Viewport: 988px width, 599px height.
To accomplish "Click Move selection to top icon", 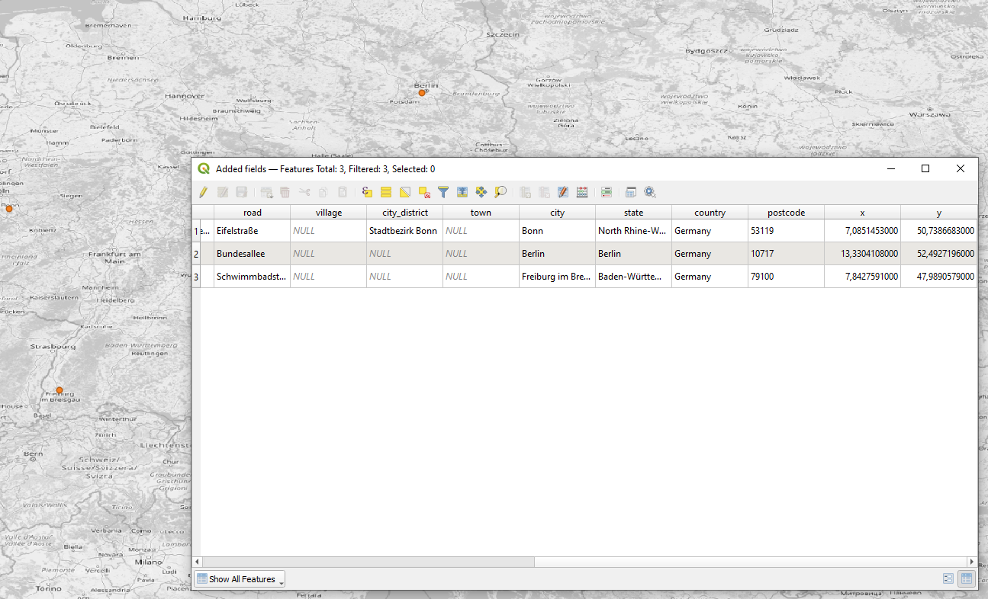I will (462, 192).
